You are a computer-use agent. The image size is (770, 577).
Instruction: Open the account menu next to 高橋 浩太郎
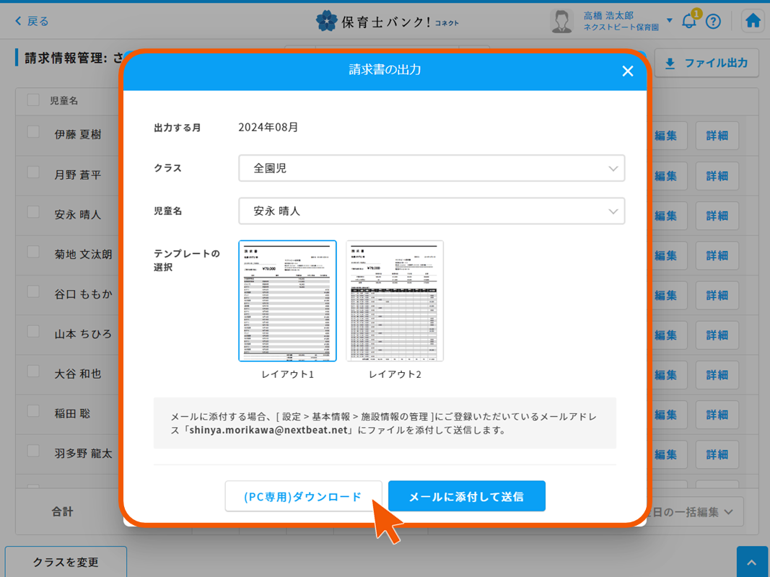(x=669, y=21)
